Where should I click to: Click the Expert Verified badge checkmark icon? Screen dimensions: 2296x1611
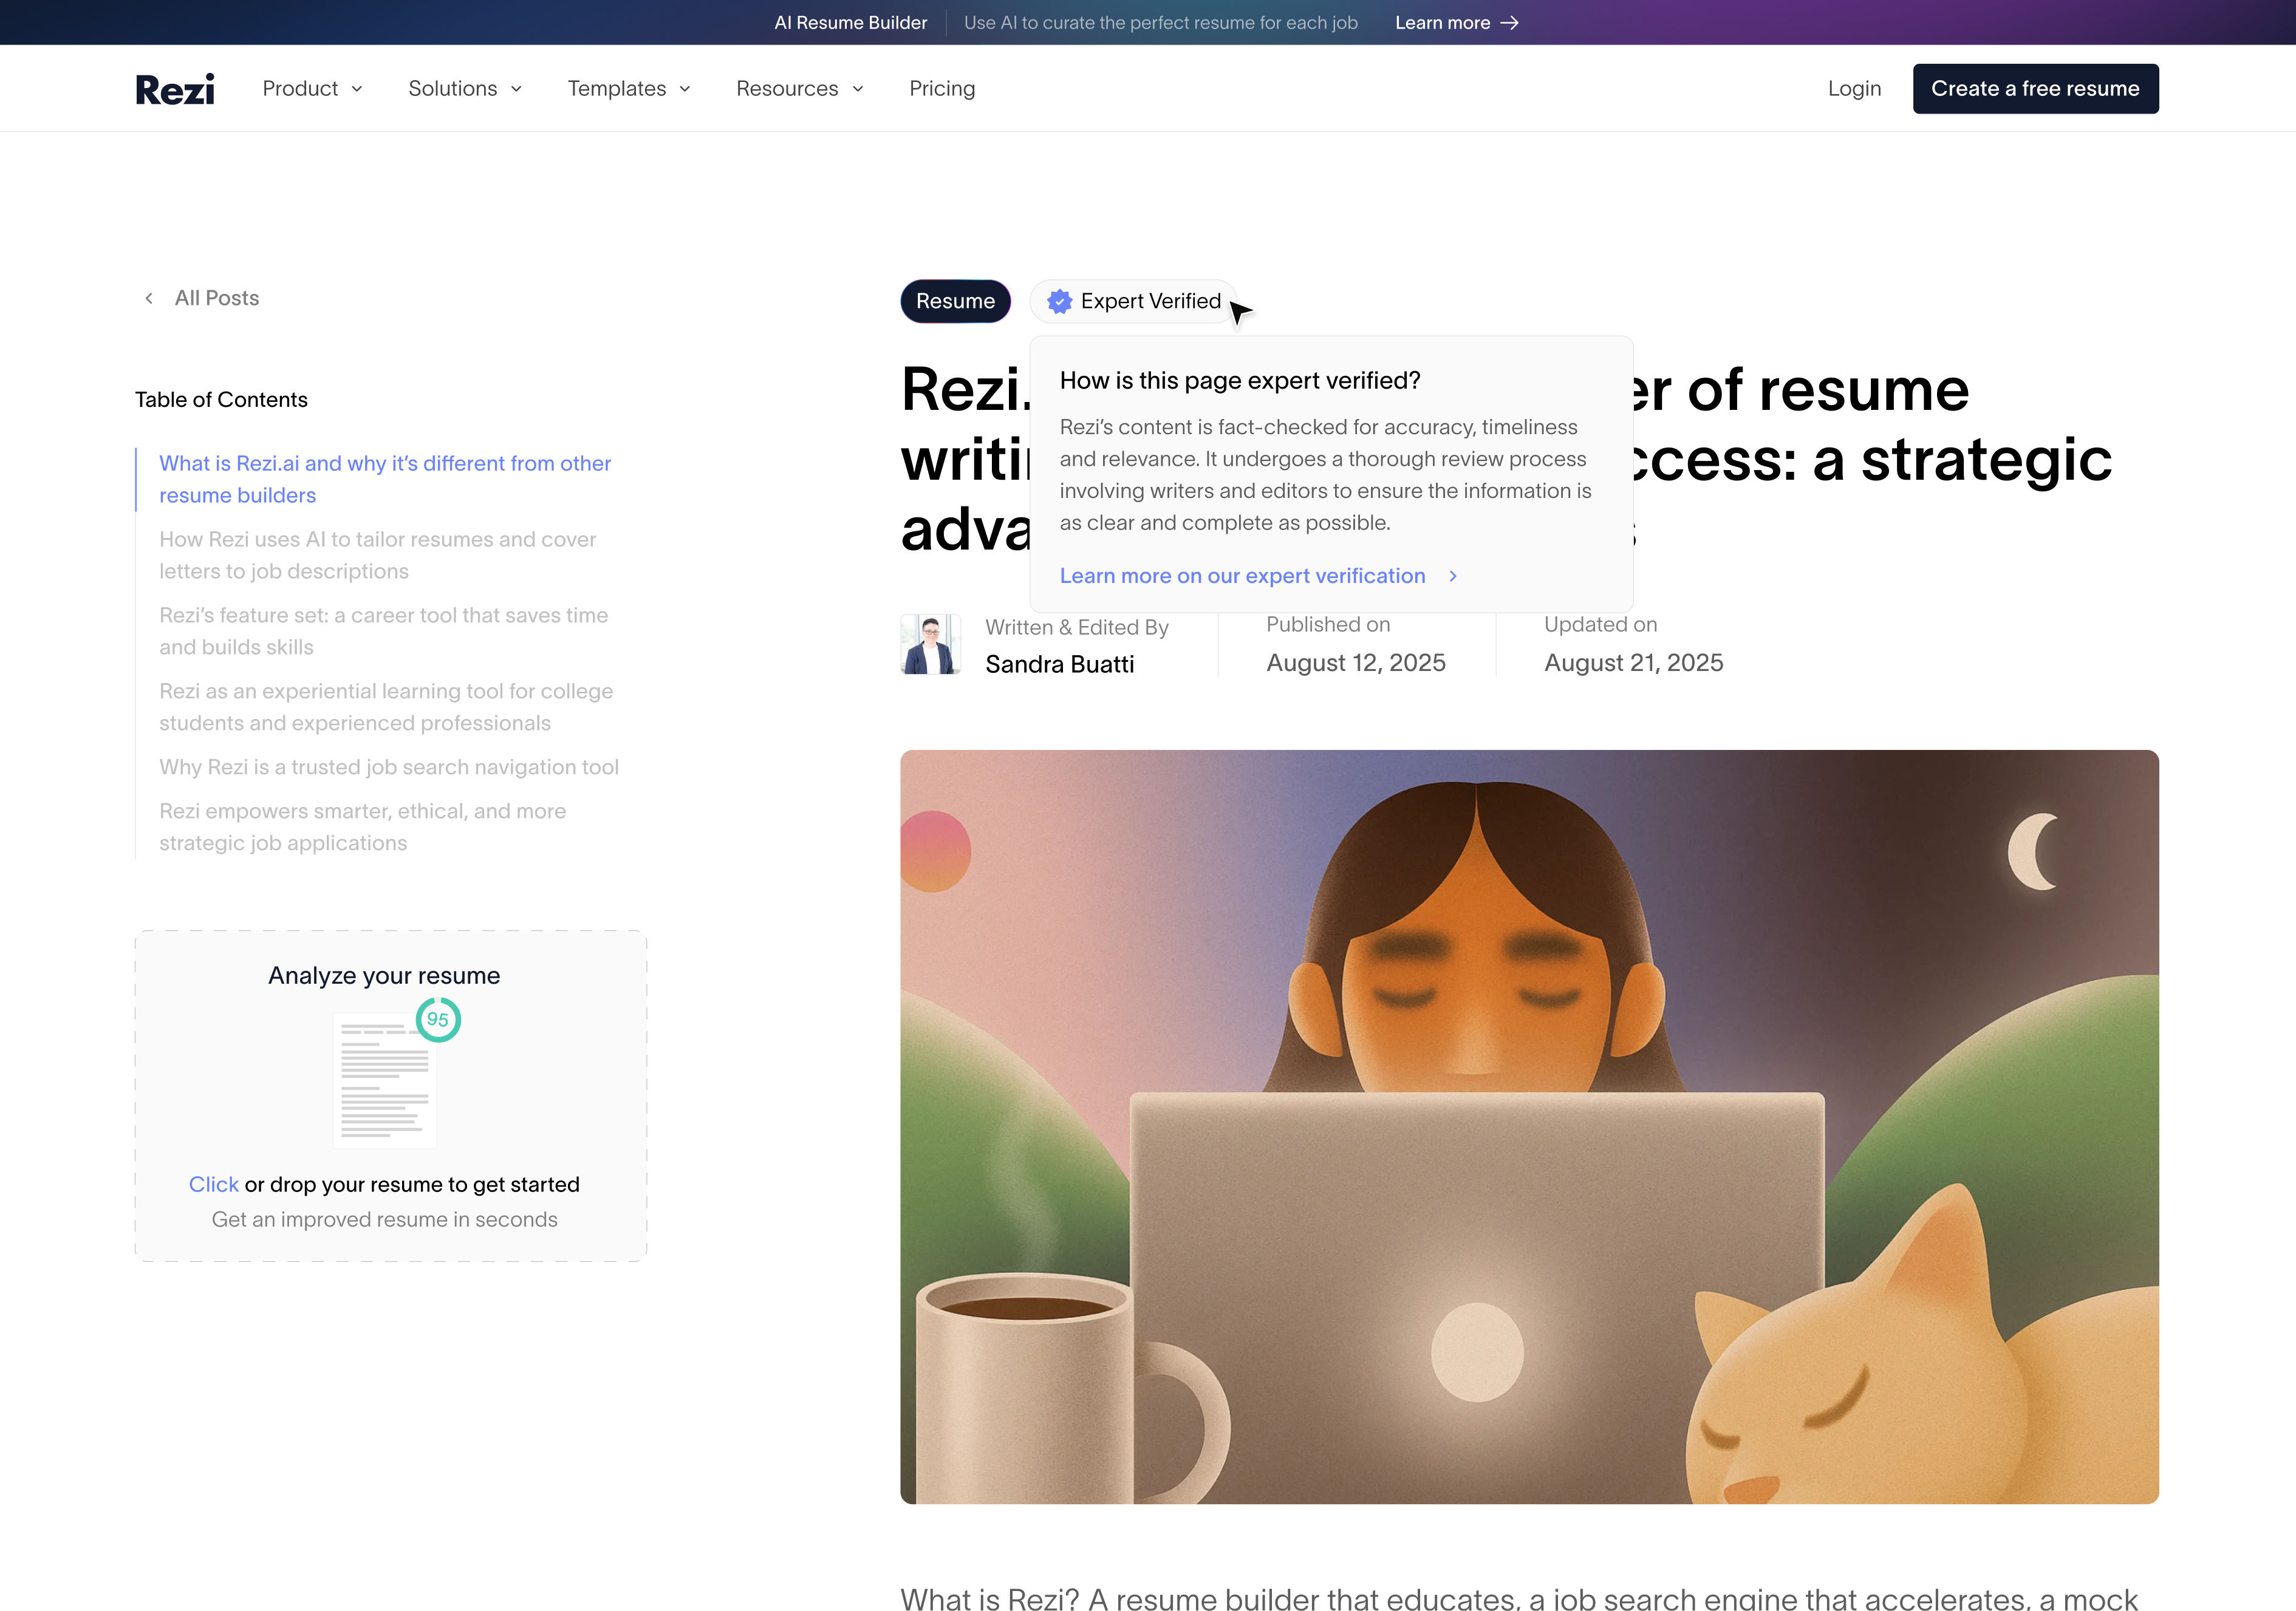point(1059,301)
